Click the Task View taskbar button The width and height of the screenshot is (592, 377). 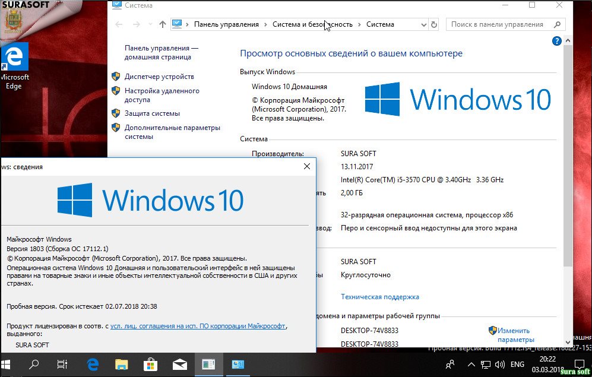click(62, 364)
